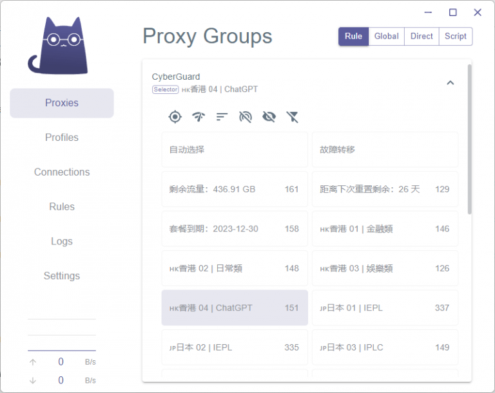Switch proxy mode to Global

pyautogui.click(x=386, y=37)
